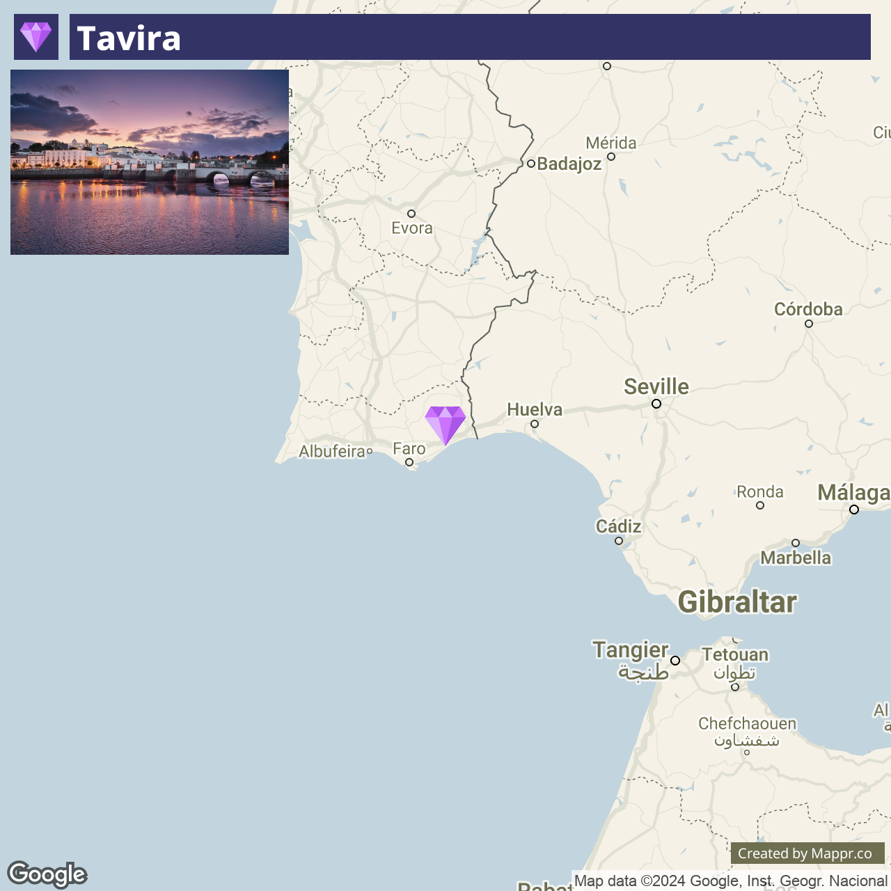
Task: Select the Faro city marker dot
Action: [x=409, y=462]
